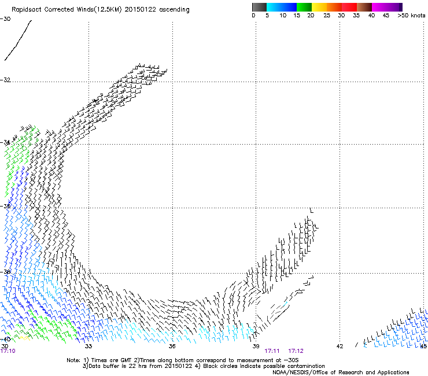This screenshot has height=376, width=428.
Task: Click the brown 35-40 knots legend segment
Action: tap(364, 7)
